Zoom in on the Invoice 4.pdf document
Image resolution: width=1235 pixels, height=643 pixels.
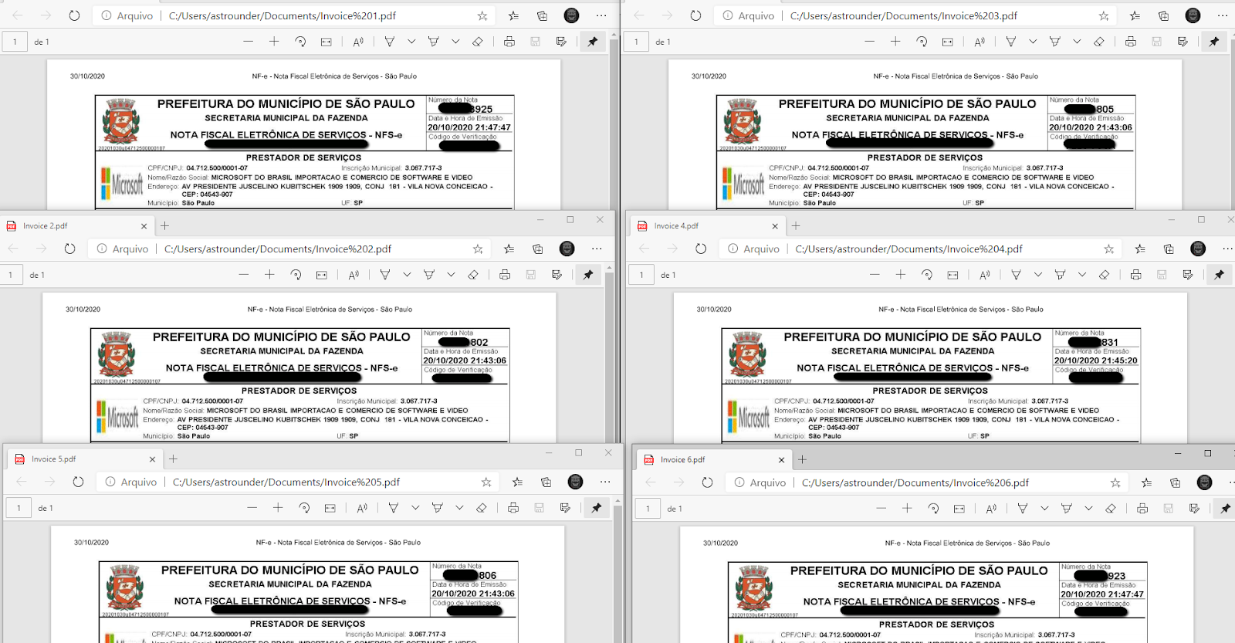tap(901, 275)
